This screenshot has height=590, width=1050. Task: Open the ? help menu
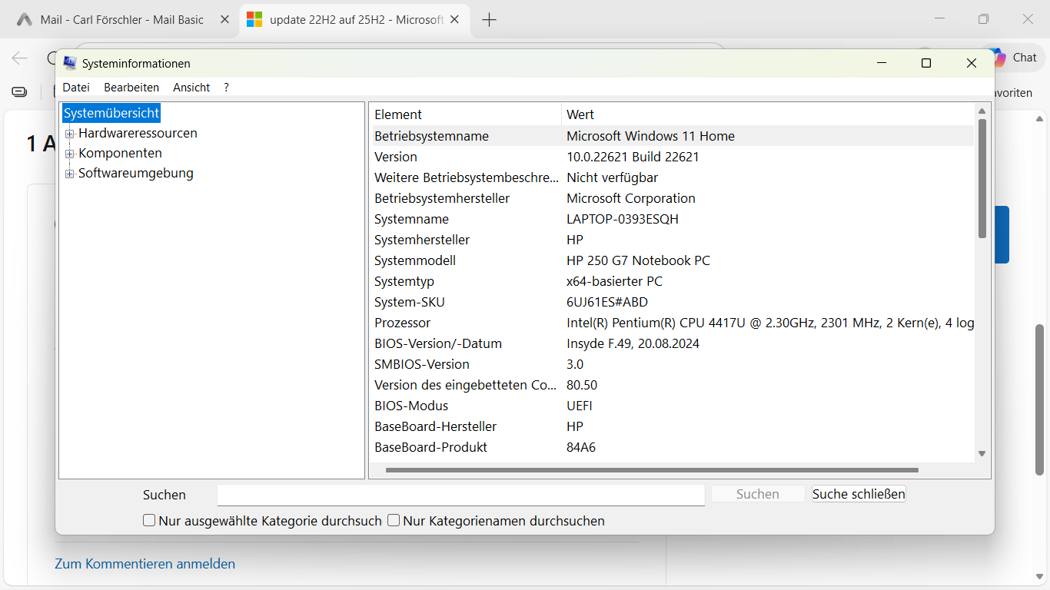(x=226, y=88)
